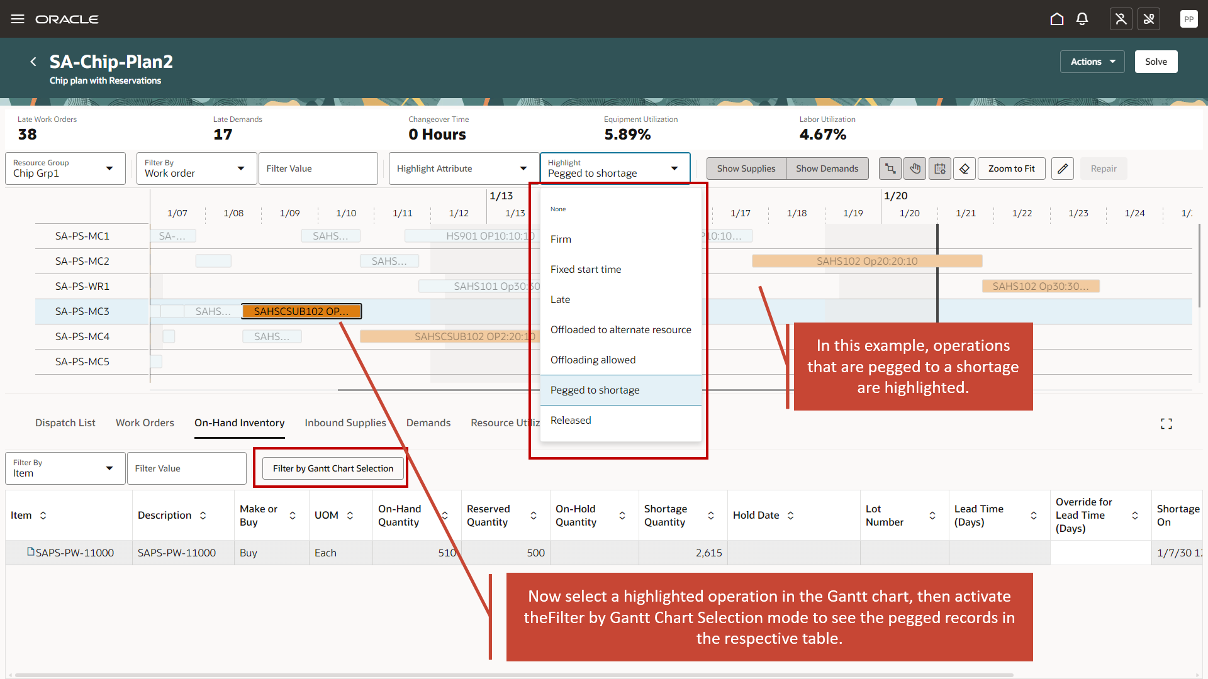Toggle Show Demands
This screenshot has height=679, width=1208.
click(827, 168)
